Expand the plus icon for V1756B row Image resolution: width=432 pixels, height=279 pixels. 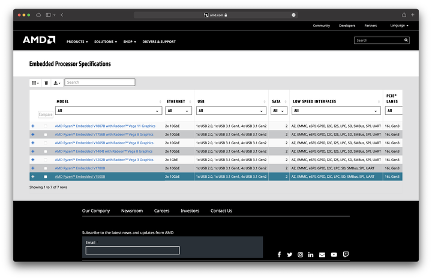[33, 135]
